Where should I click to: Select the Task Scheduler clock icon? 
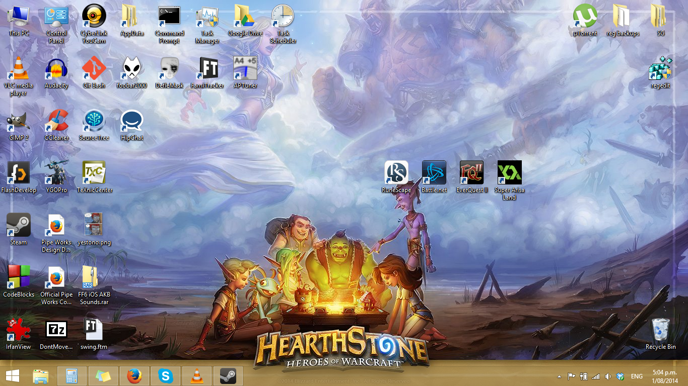(x=283, y=24)
